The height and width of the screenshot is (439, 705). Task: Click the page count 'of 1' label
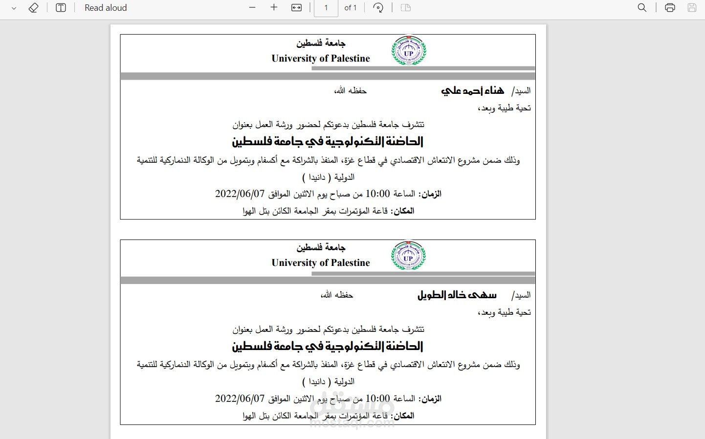[x=351, y=8]
